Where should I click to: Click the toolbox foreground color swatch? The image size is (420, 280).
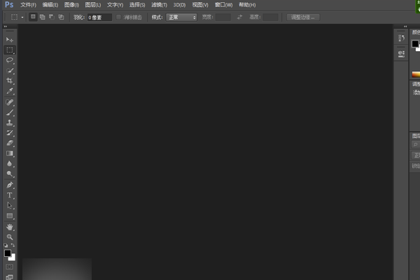(x=8, y=253)
